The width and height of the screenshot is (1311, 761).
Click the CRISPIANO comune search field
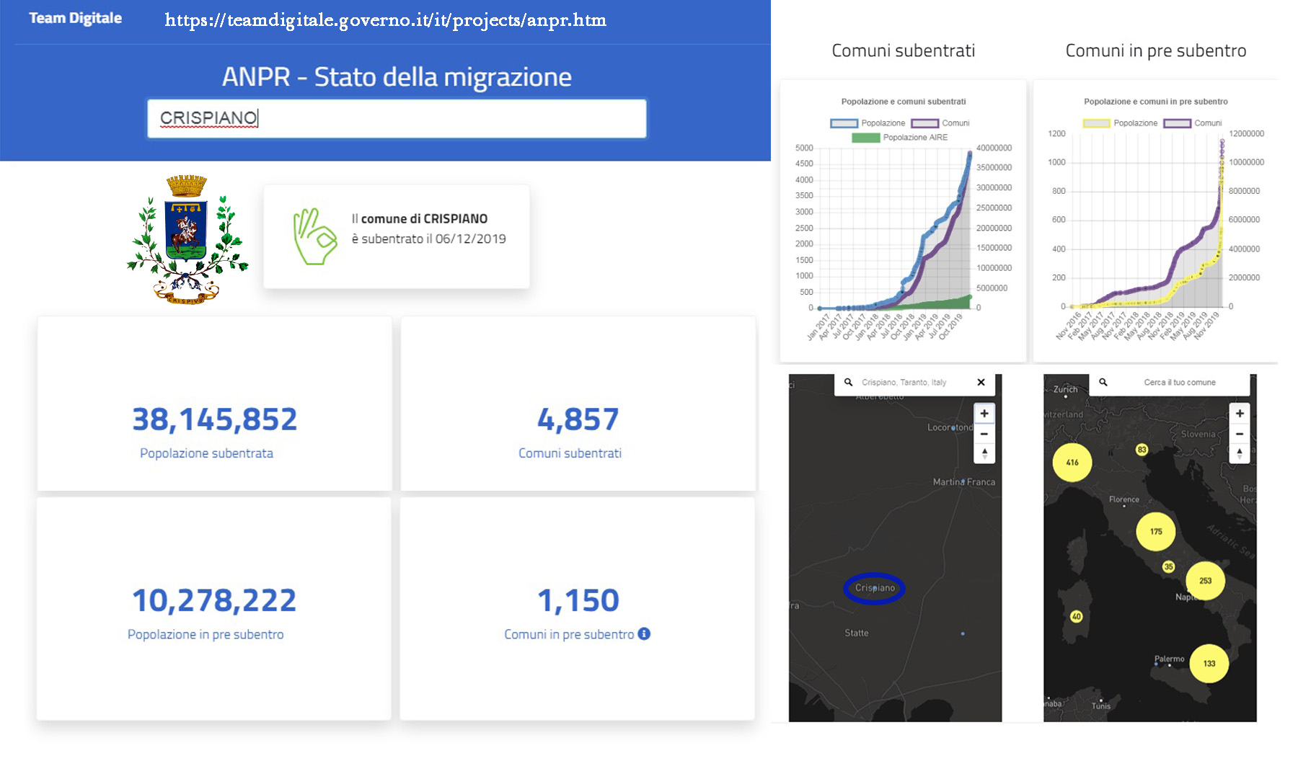[x=397, y=118]
